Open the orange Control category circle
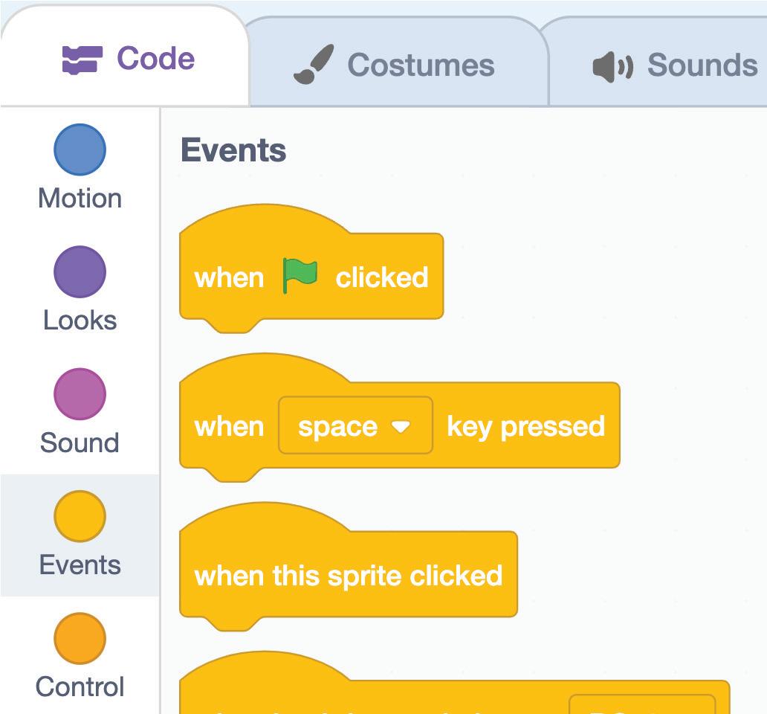This screenshot has height=714, width=767. 80,638
